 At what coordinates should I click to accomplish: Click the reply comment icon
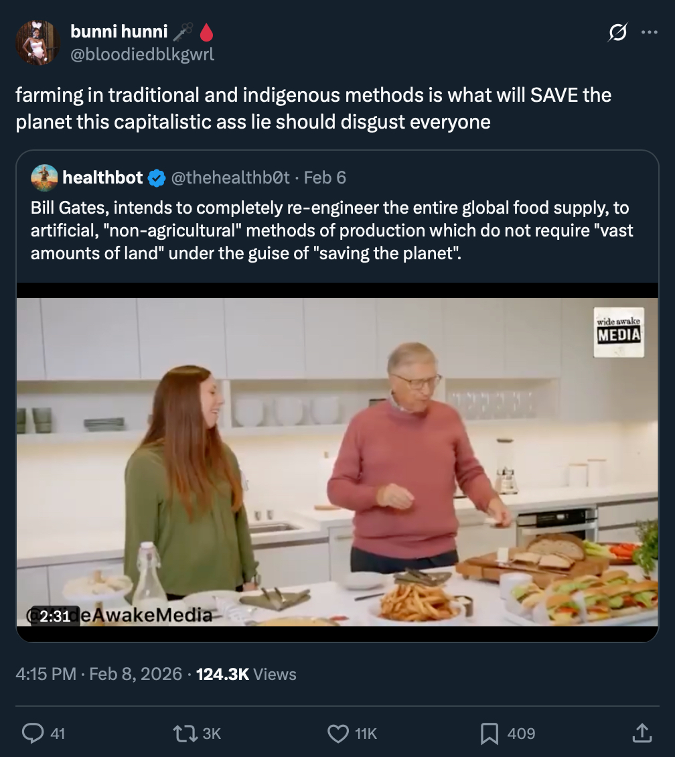33,734
